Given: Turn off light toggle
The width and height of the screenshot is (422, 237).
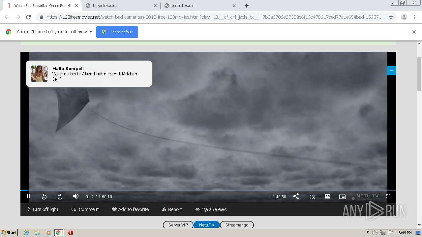Looking at the screenshot, I should click(x=43, y=209).
